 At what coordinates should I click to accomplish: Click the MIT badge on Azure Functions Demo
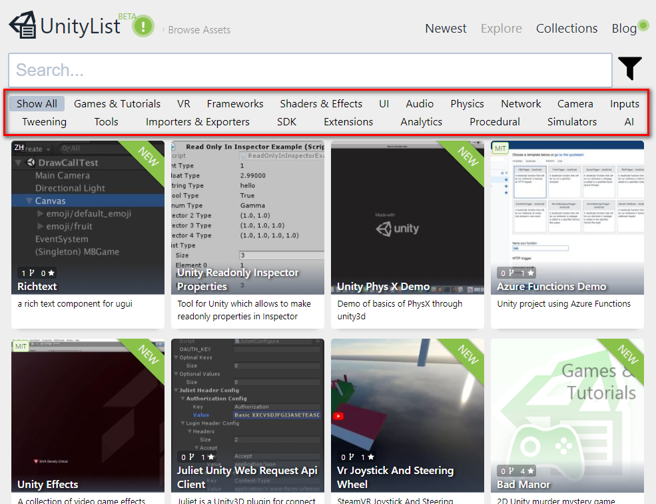point(500,148)
